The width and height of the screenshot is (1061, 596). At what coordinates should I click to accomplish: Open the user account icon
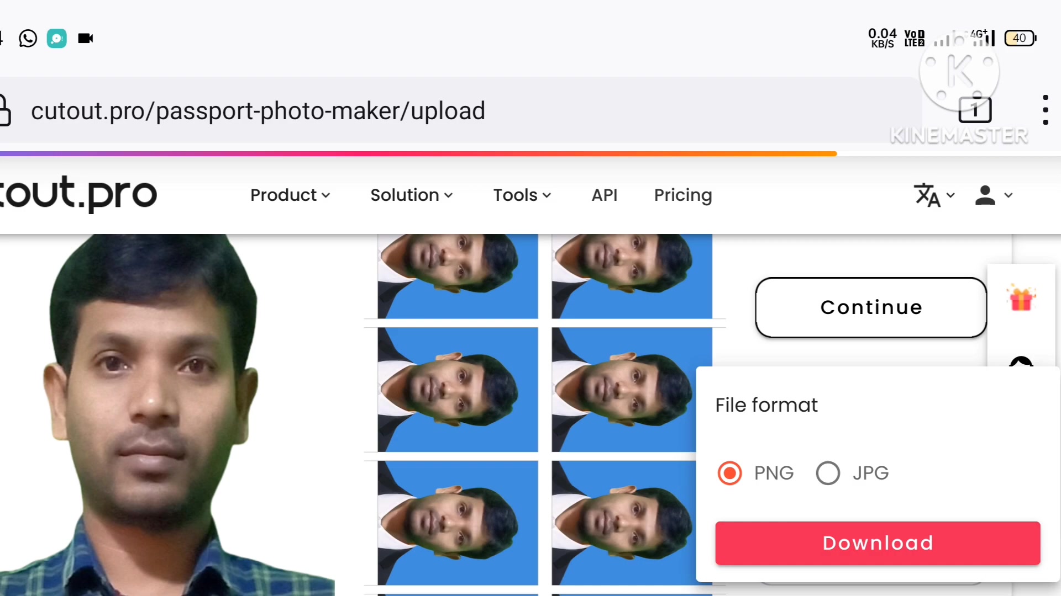(x=993, y=195)
